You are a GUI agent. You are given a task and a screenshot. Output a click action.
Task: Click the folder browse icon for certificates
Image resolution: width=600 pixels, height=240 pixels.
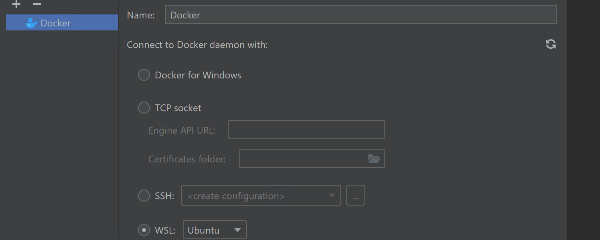[x=374, y=159]
